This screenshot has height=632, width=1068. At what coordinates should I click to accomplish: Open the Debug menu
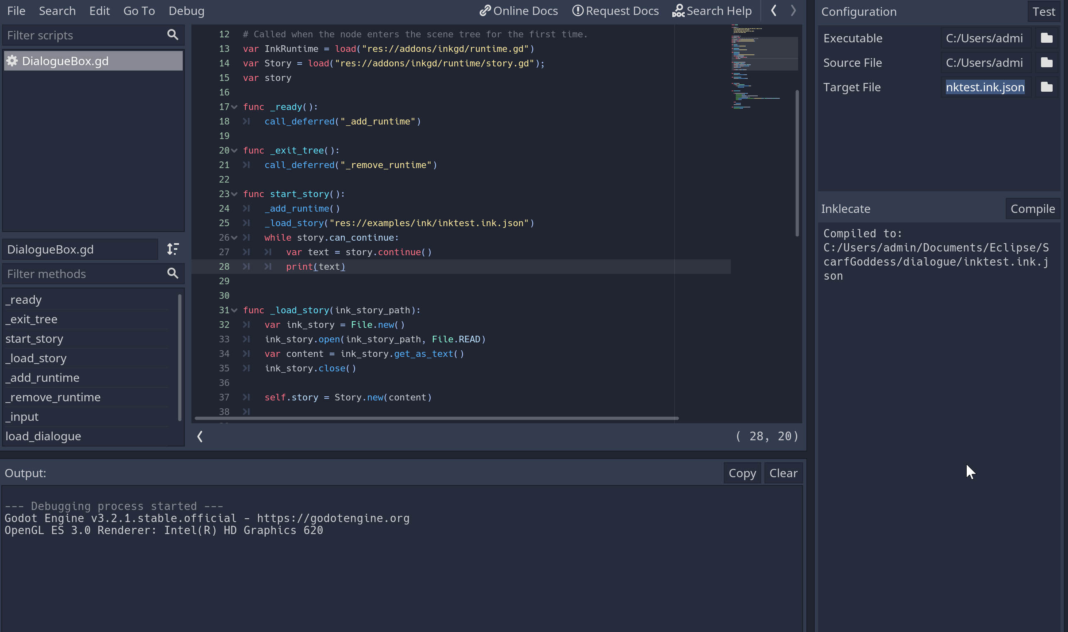[x=186, y=11]
